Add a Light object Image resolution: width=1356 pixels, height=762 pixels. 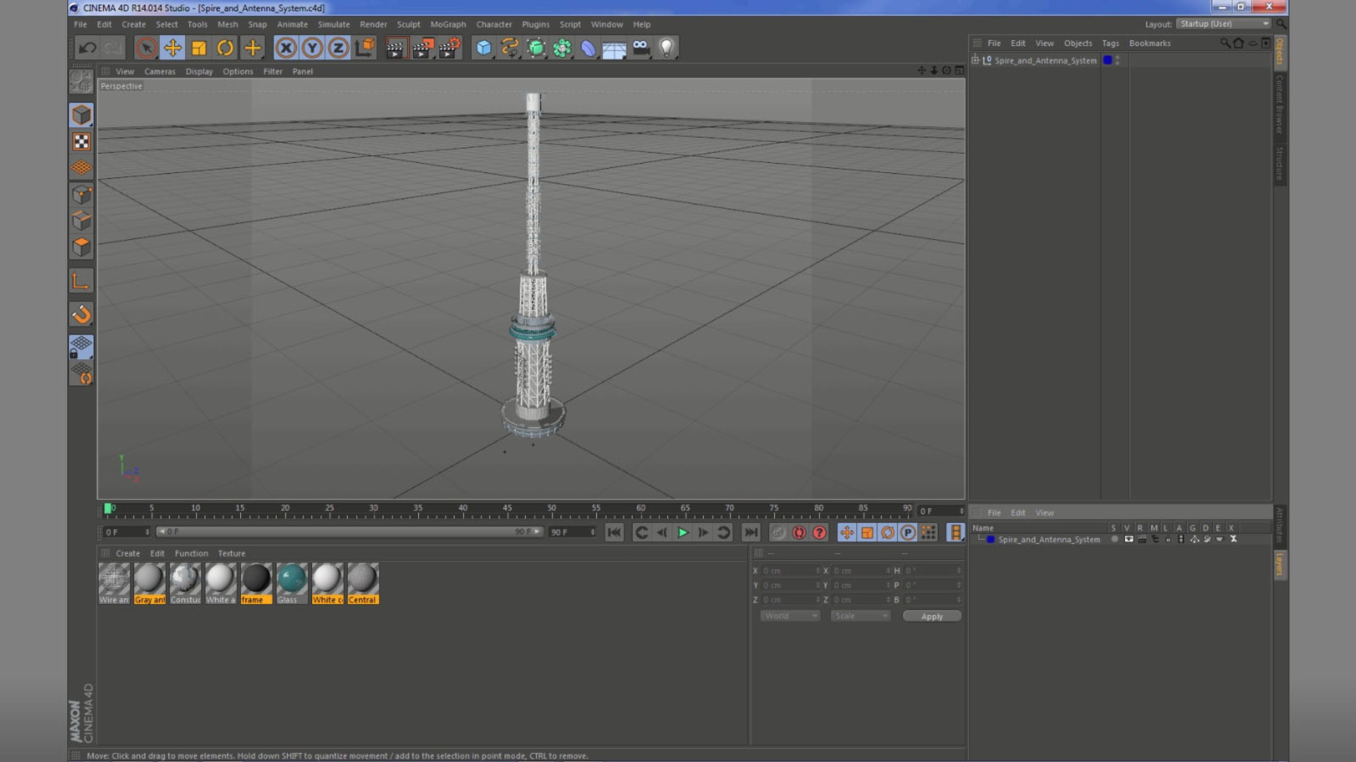point(666,48)
